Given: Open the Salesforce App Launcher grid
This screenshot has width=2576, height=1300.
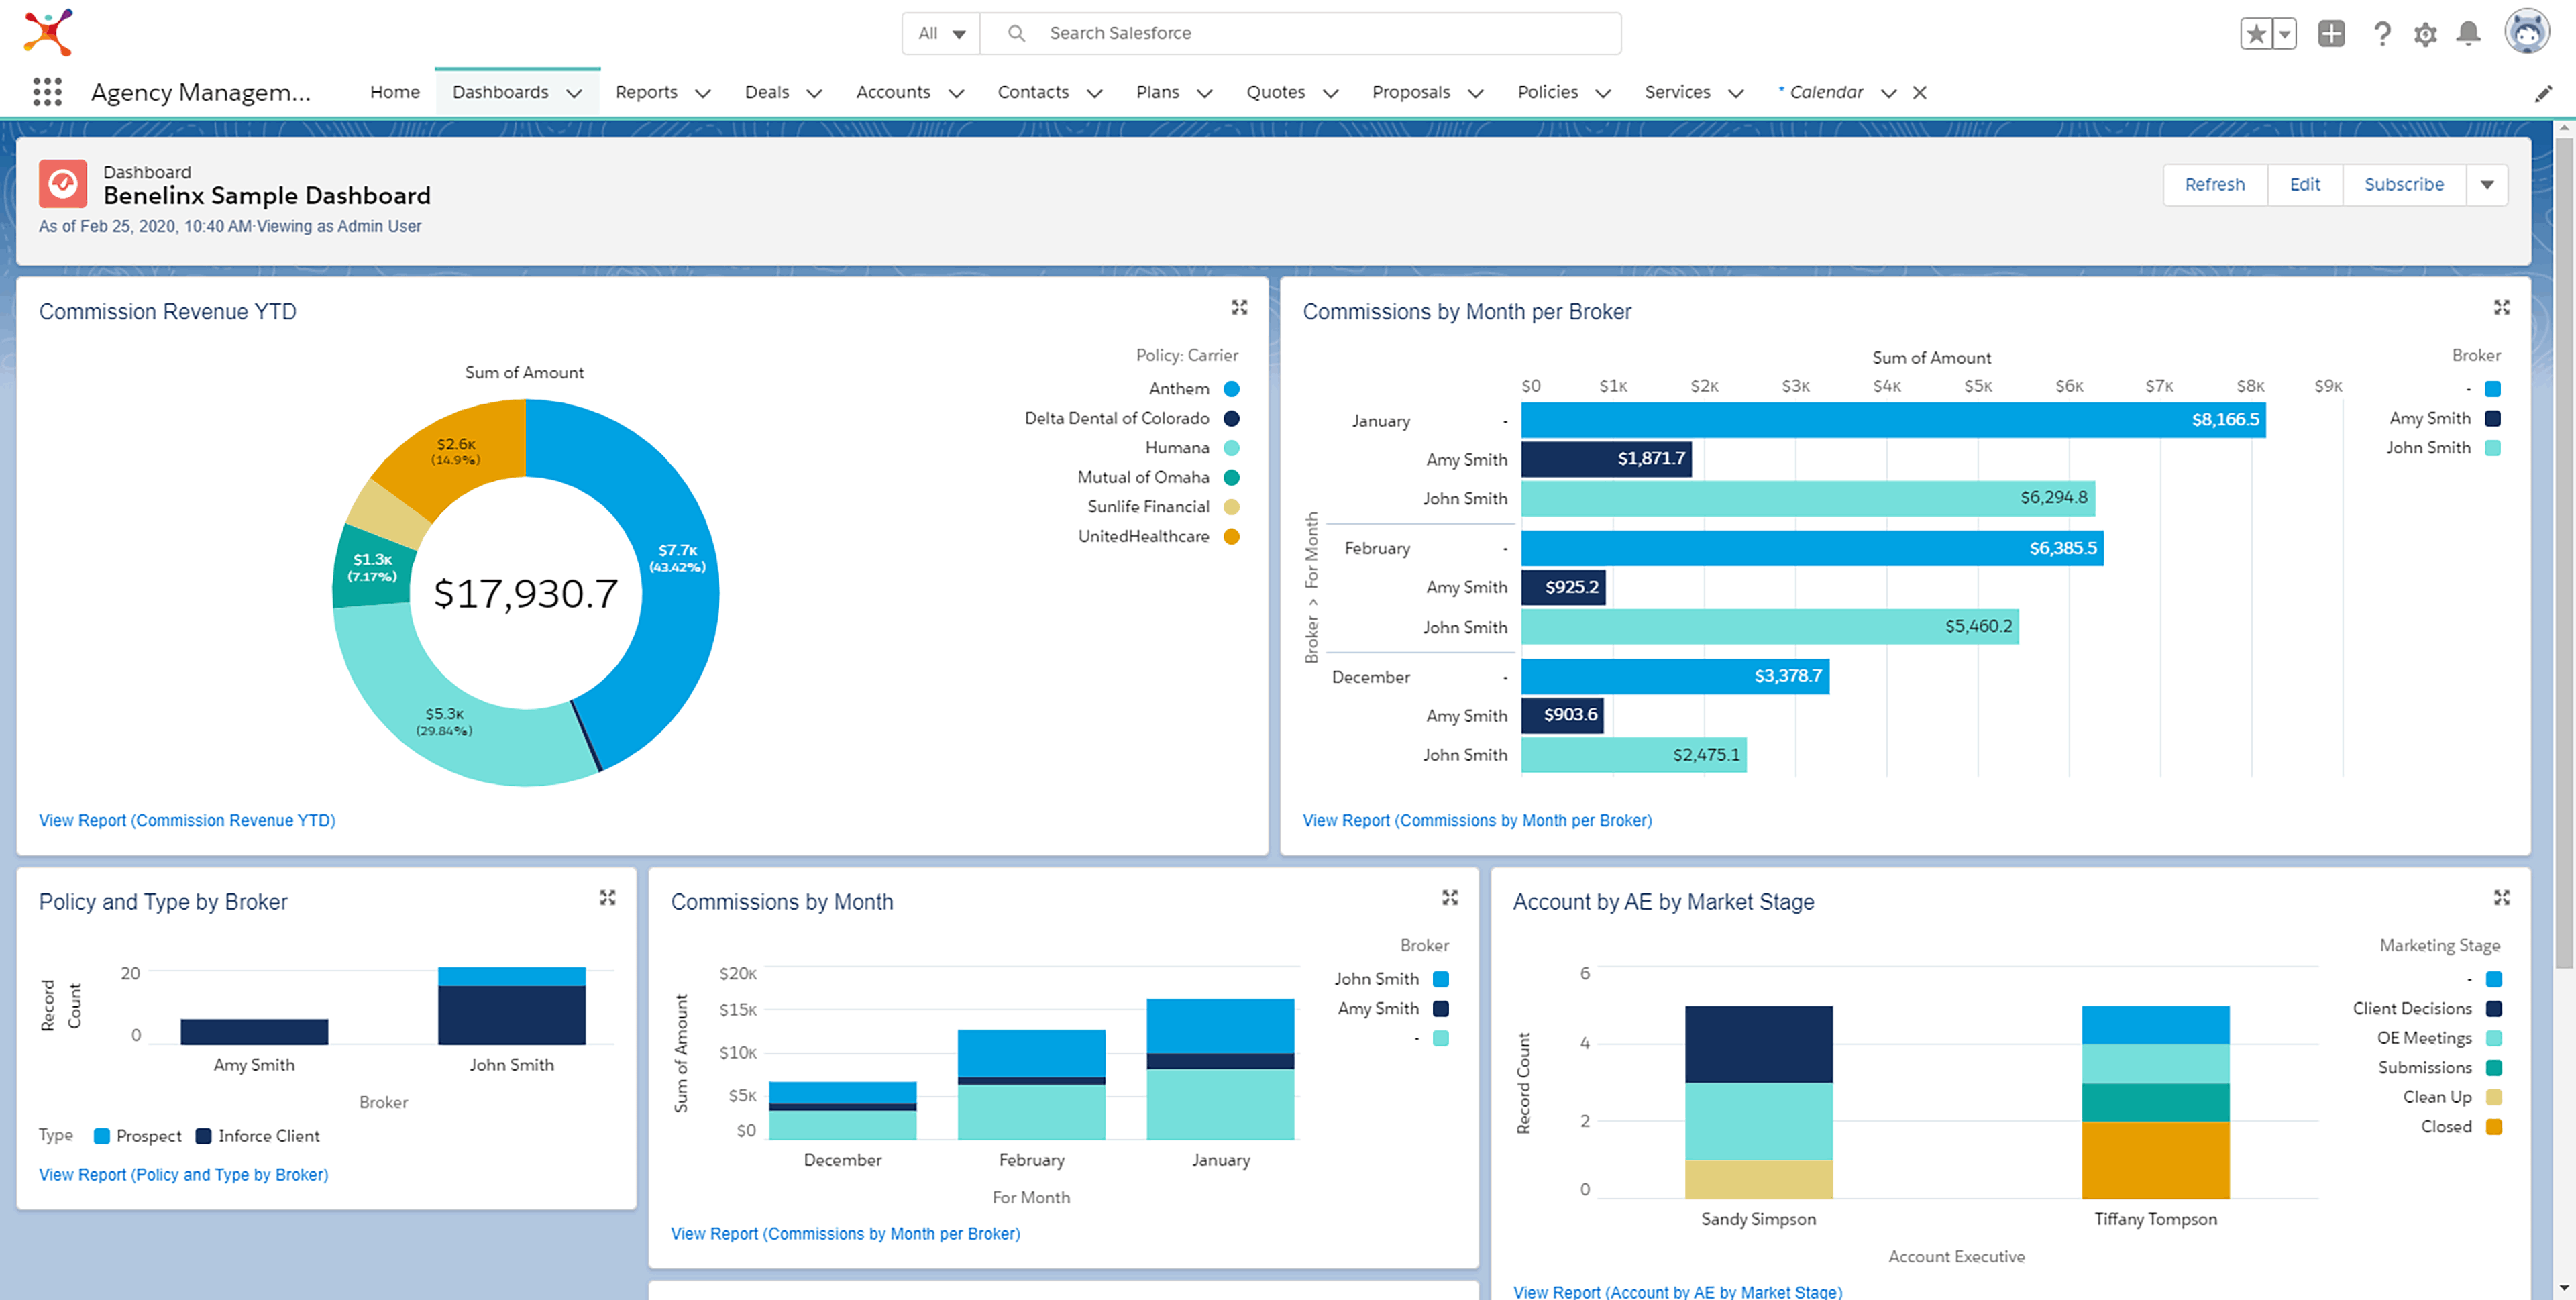Looking at the screenshot, I should click(47, 92).
